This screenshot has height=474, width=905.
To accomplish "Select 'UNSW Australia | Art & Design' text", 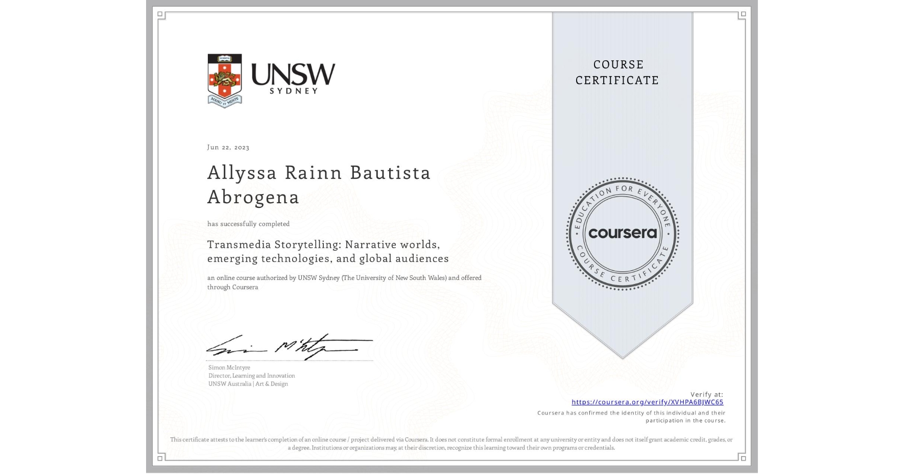I will (248, 384).
